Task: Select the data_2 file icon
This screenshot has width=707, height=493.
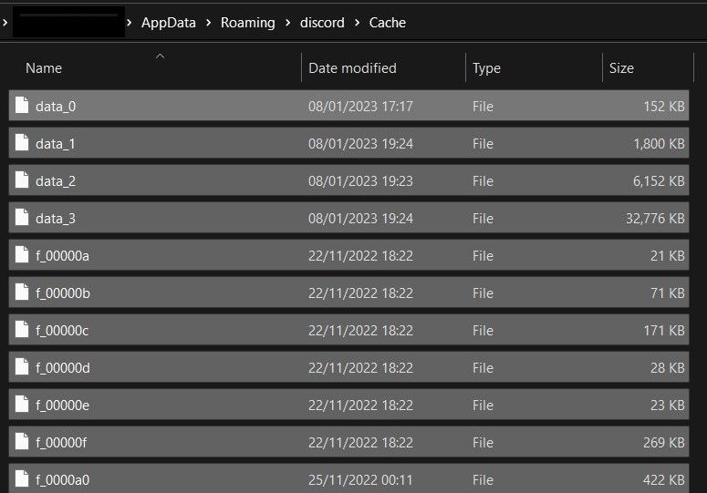Action: 23,180
